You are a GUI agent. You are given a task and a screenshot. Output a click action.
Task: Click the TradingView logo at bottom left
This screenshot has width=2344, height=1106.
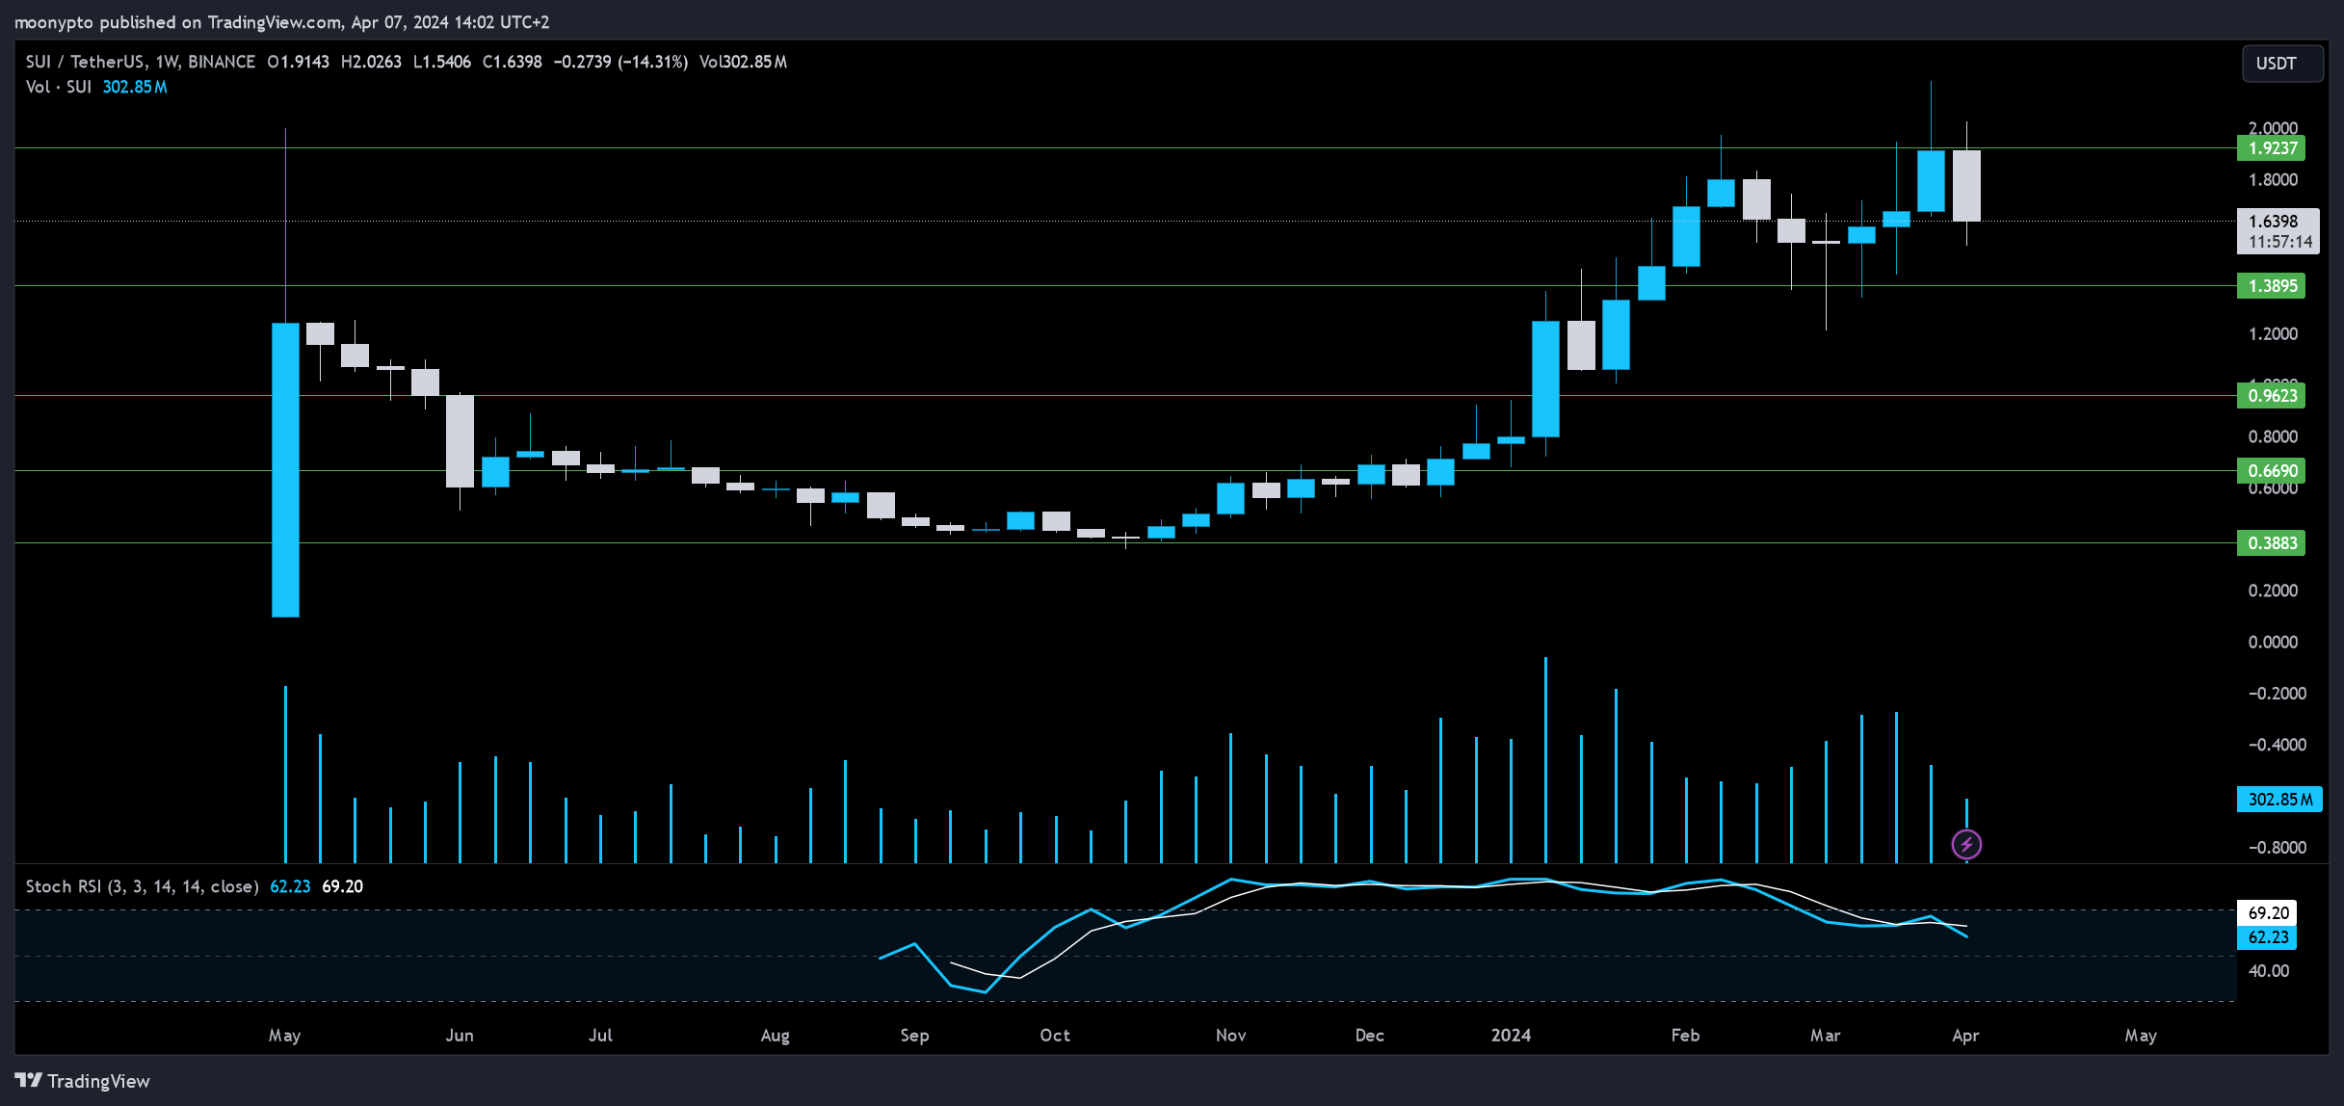coord(83,1081)
